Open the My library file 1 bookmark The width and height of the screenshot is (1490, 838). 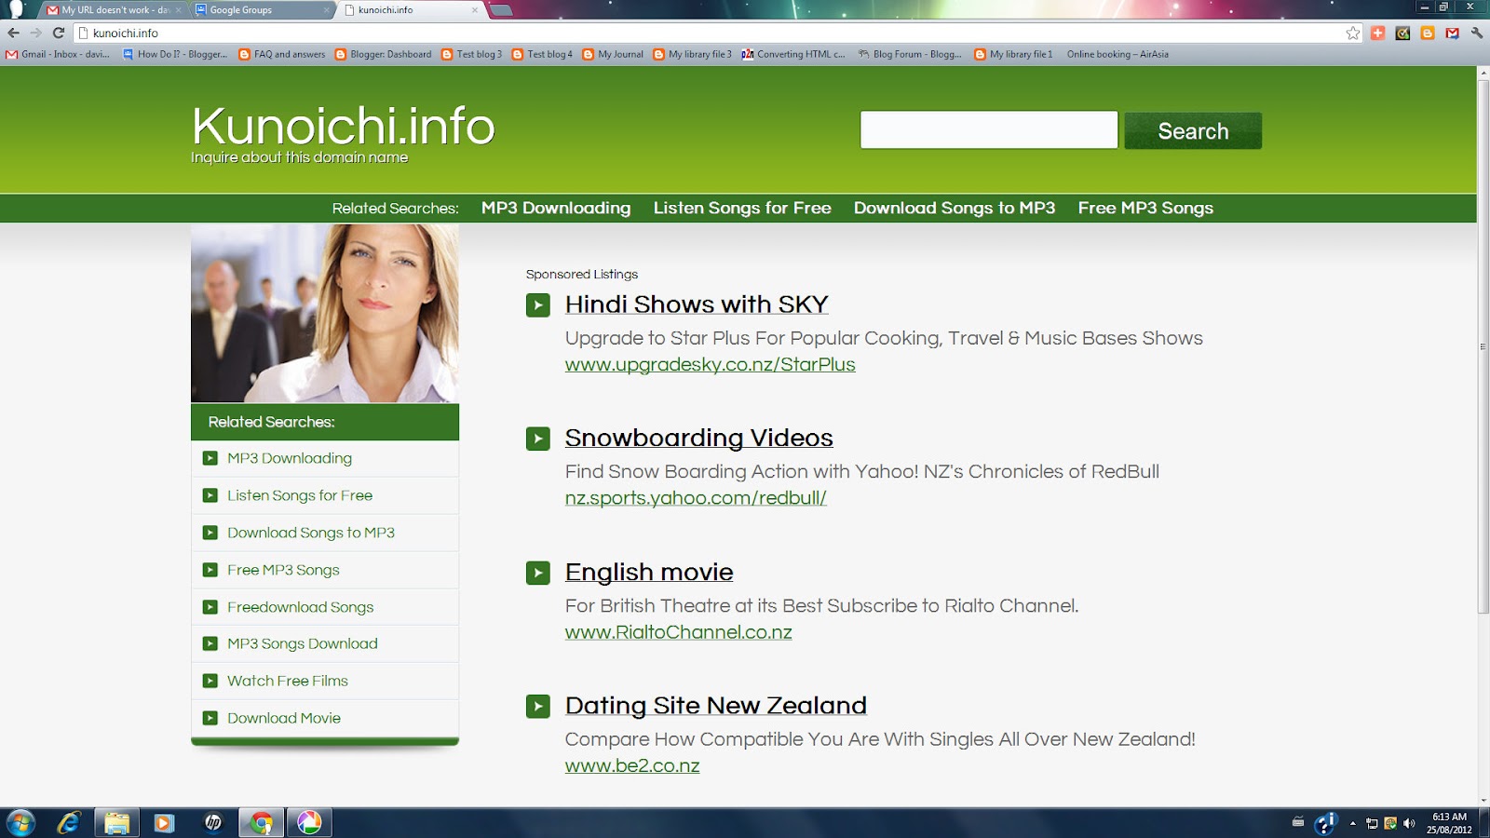pyautogui.click(x=1014, y=54)
